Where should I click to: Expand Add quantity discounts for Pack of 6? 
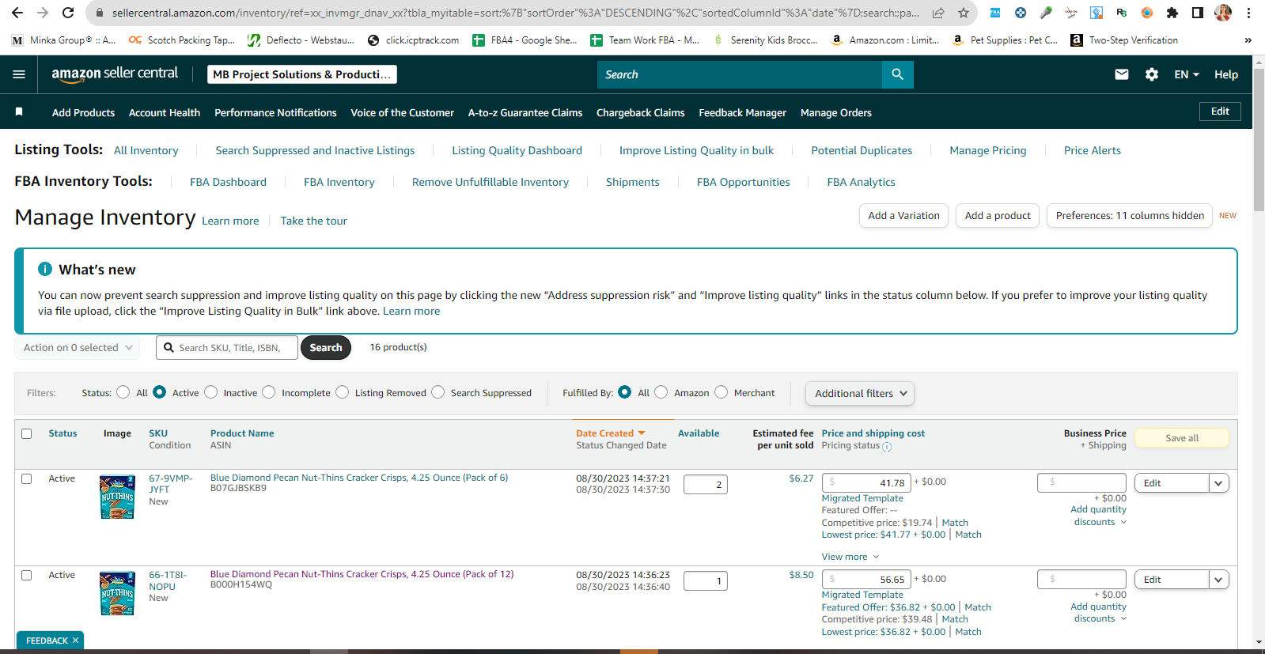tap(1099, 516)
